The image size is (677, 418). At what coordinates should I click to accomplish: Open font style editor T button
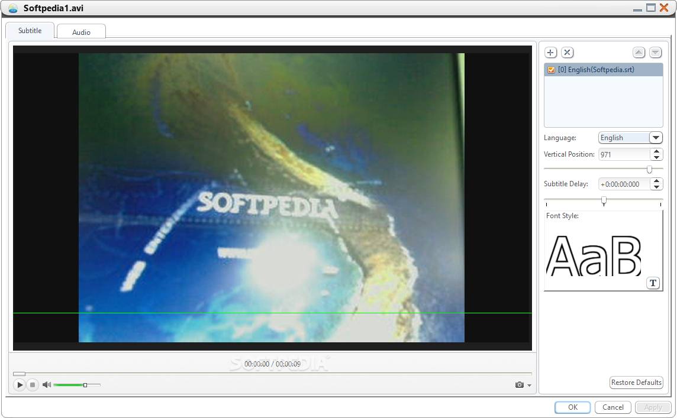point(653,283)
